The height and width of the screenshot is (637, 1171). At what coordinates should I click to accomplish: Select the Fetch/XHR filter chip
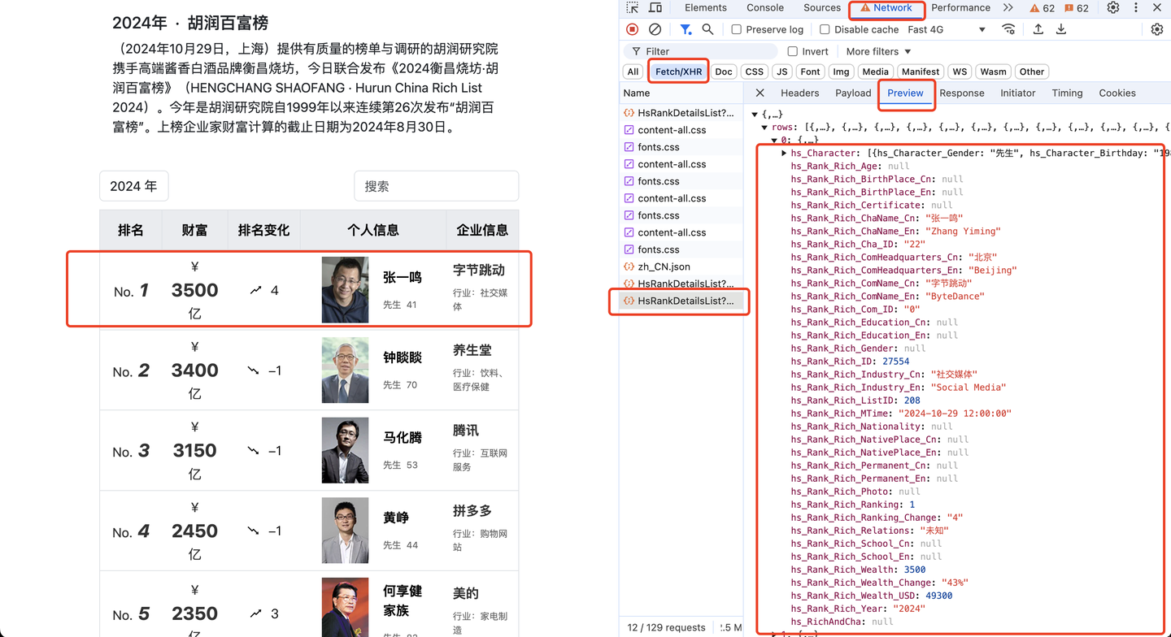(677, 71)
